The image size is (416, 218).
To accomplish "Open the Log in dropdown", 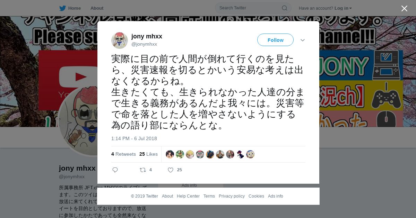I will click(343, 8).
